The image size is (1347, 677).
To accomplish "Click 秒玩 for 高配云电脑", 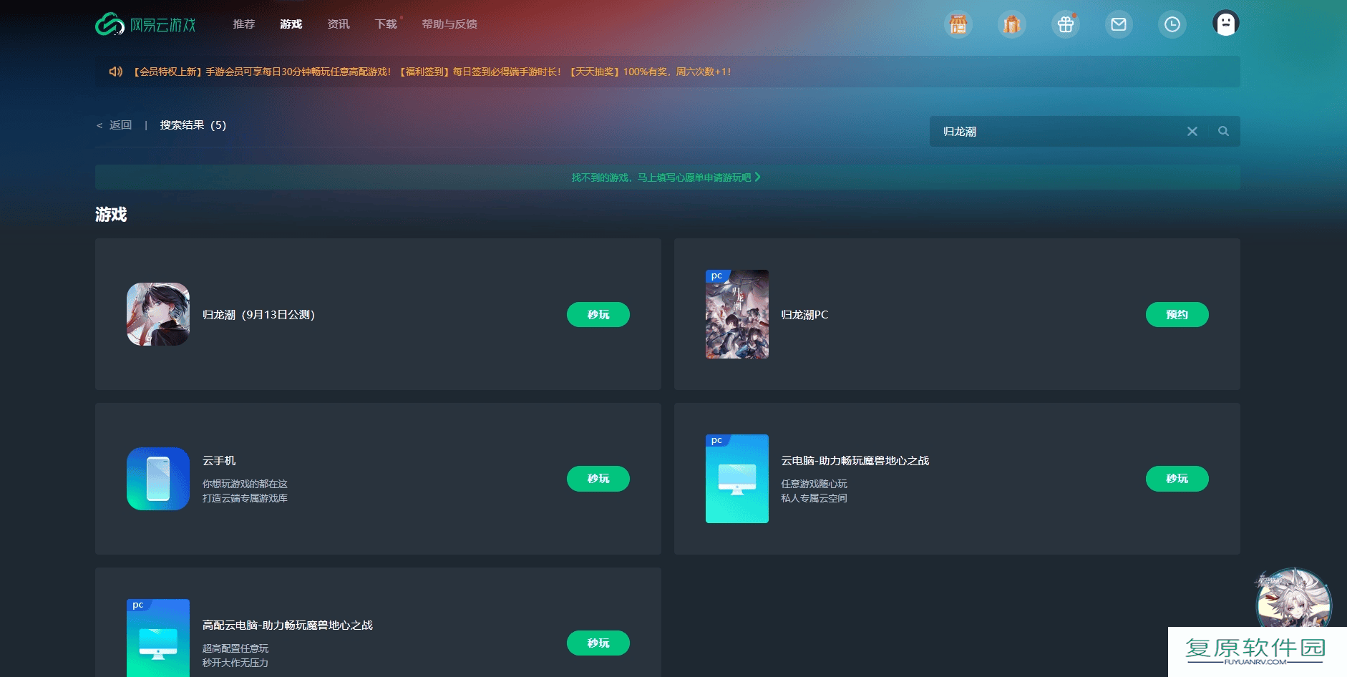I will pyautogui.click(x=598, y=643).
